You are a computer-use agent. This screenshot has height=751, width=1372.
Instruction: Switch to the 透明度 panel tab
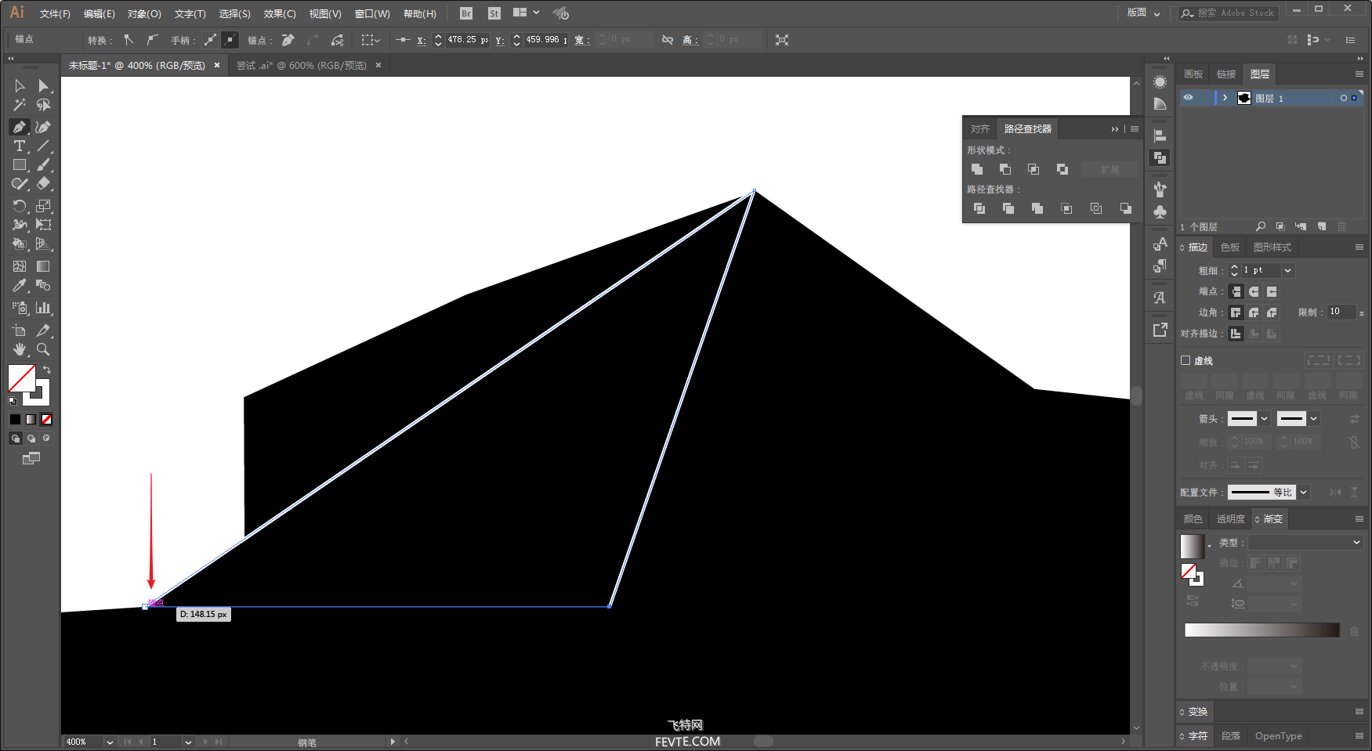(1230, 519)
